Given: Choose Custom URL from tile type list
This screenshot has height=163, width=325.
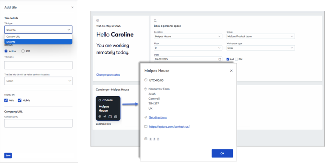Looking at the screenshot, I should (x=38, y=37).
